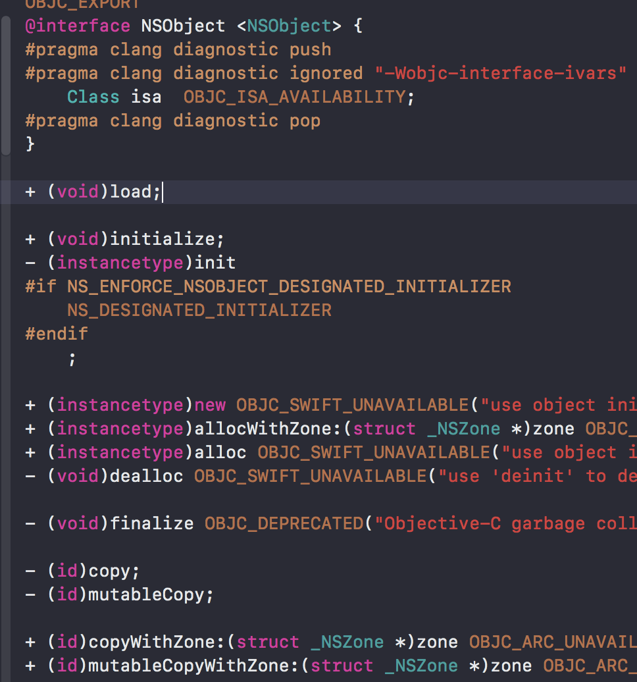Click the 'init' method name
This screenshot has width=637, height=682.
[215, 263]
